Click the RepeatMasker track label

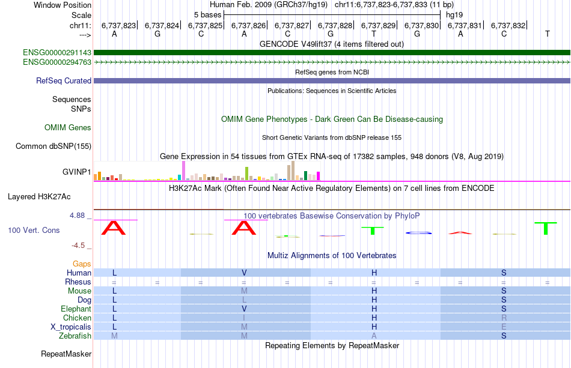(66, 354)
